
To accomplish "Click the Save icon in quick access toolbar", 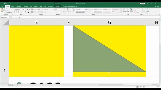I will [3, 4].
